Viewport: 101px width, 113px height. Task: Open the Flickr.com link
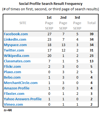pos(12,67)
